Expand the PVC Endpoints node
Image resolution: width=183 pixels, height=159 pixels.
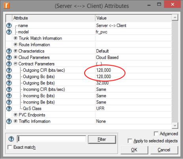coord(15,115)
